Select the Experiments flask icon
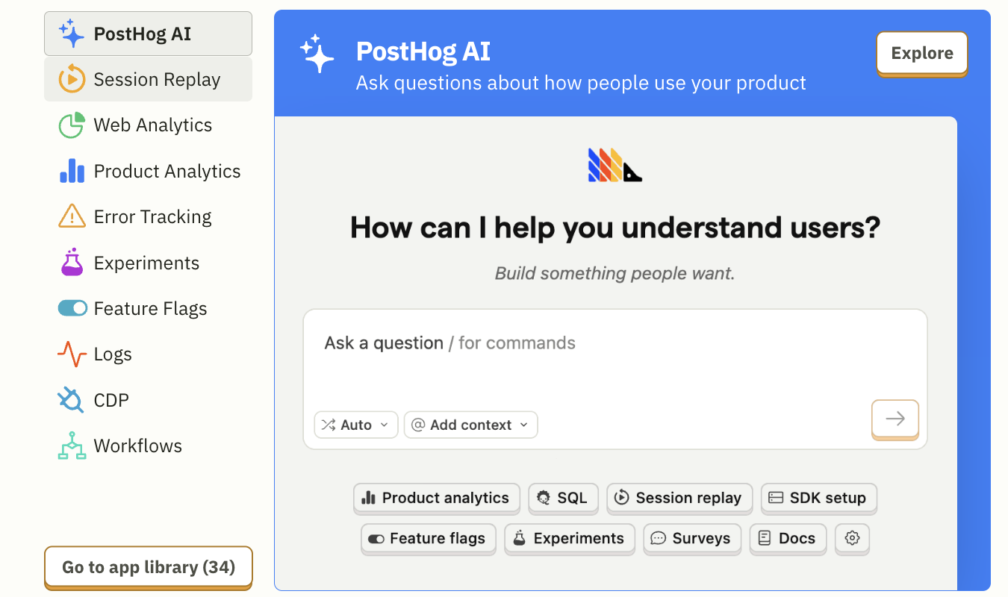The image size is (1008, 597). pyautogui.click(x=71, y=262)
